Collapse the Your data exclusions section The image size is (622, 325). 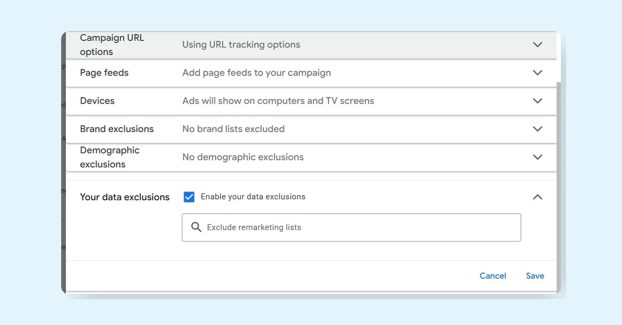tap(538, 197)
